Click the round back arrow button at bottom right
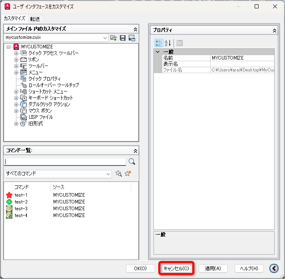 pyautogui.click(x=274, y=268)
